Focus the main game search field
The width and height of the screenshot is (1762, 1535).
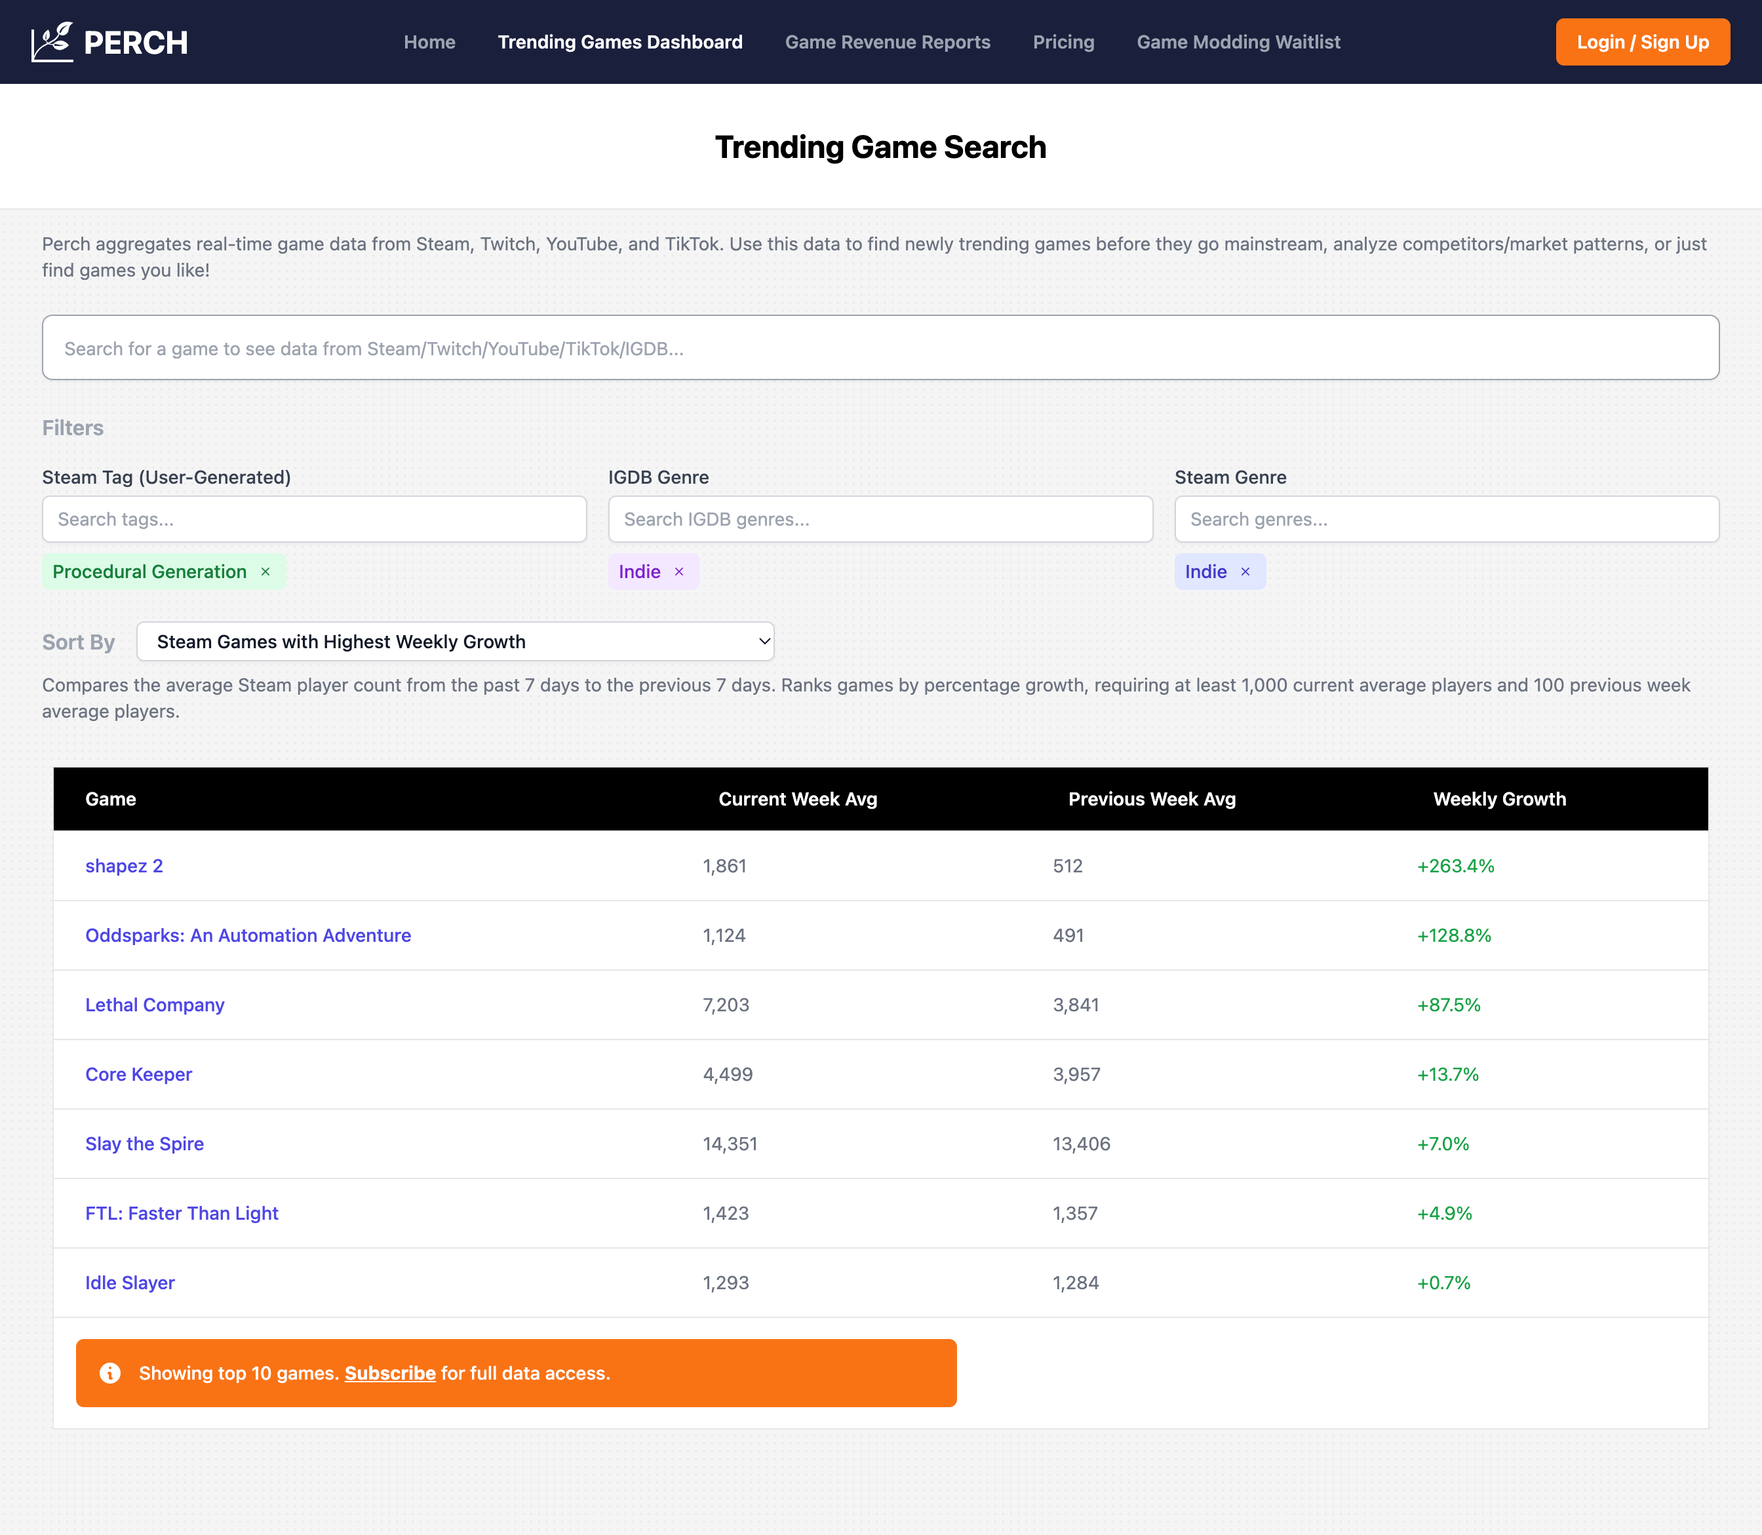[880, 348]
